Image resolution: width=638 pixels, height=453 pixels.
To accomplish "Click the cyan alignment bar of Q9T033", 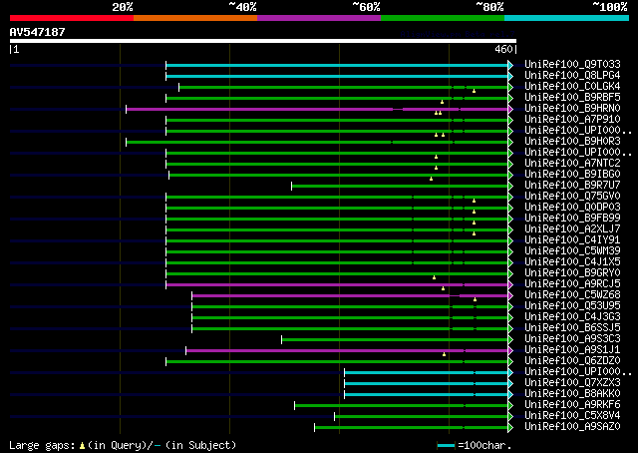I will pyautogui.click(x=337, y=65).
